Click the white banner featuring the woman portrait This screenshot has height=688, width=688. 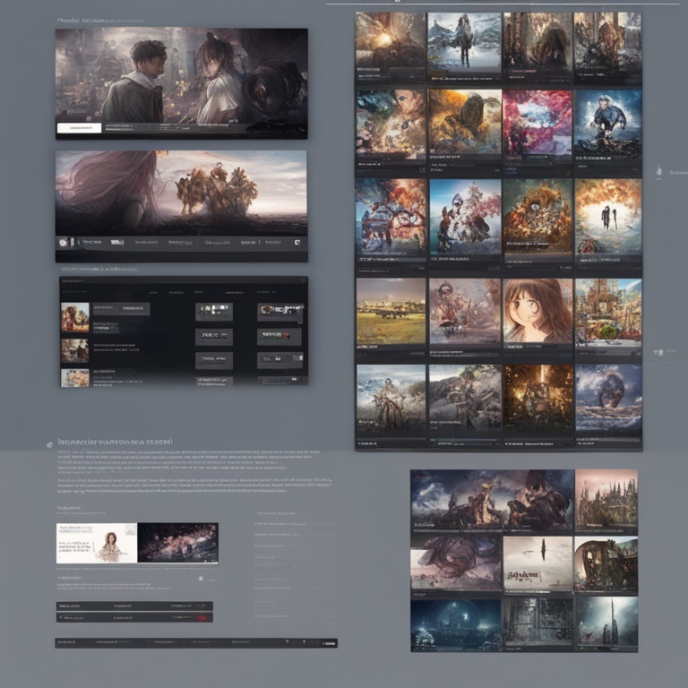97,543
